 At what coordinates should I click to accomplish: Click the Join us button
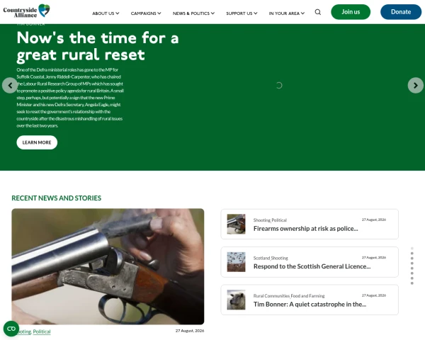[351, 12]
